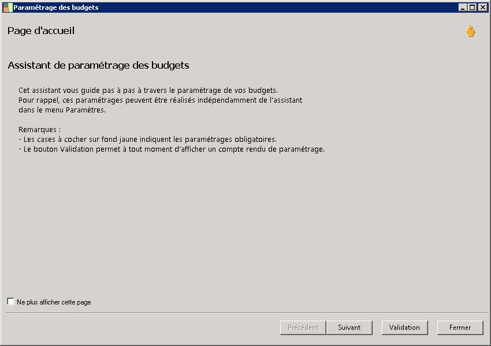Click the orange assistant figure icon

471,32
